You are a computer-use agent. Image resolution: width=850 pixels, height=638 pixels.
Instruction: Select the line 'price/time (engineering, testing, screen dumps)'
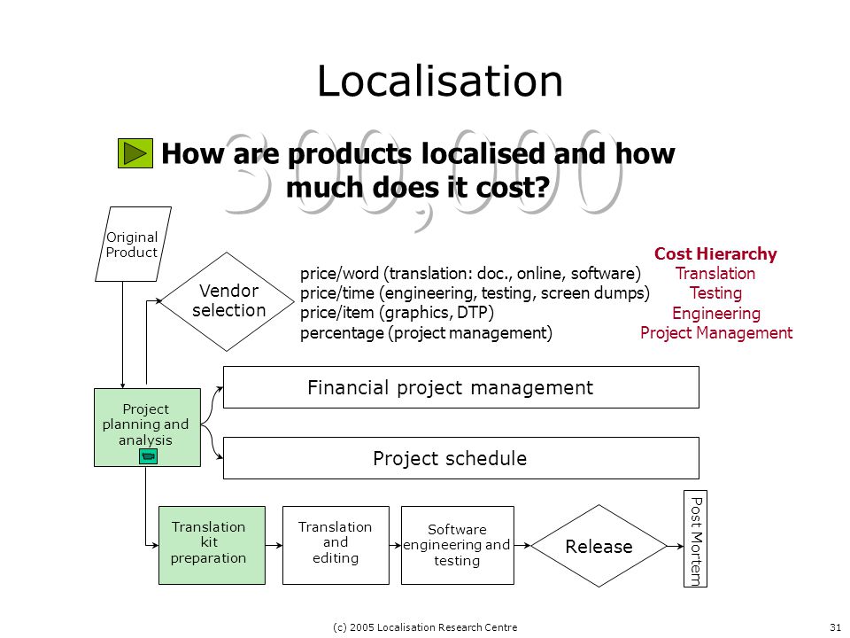[x=475, y=293]
